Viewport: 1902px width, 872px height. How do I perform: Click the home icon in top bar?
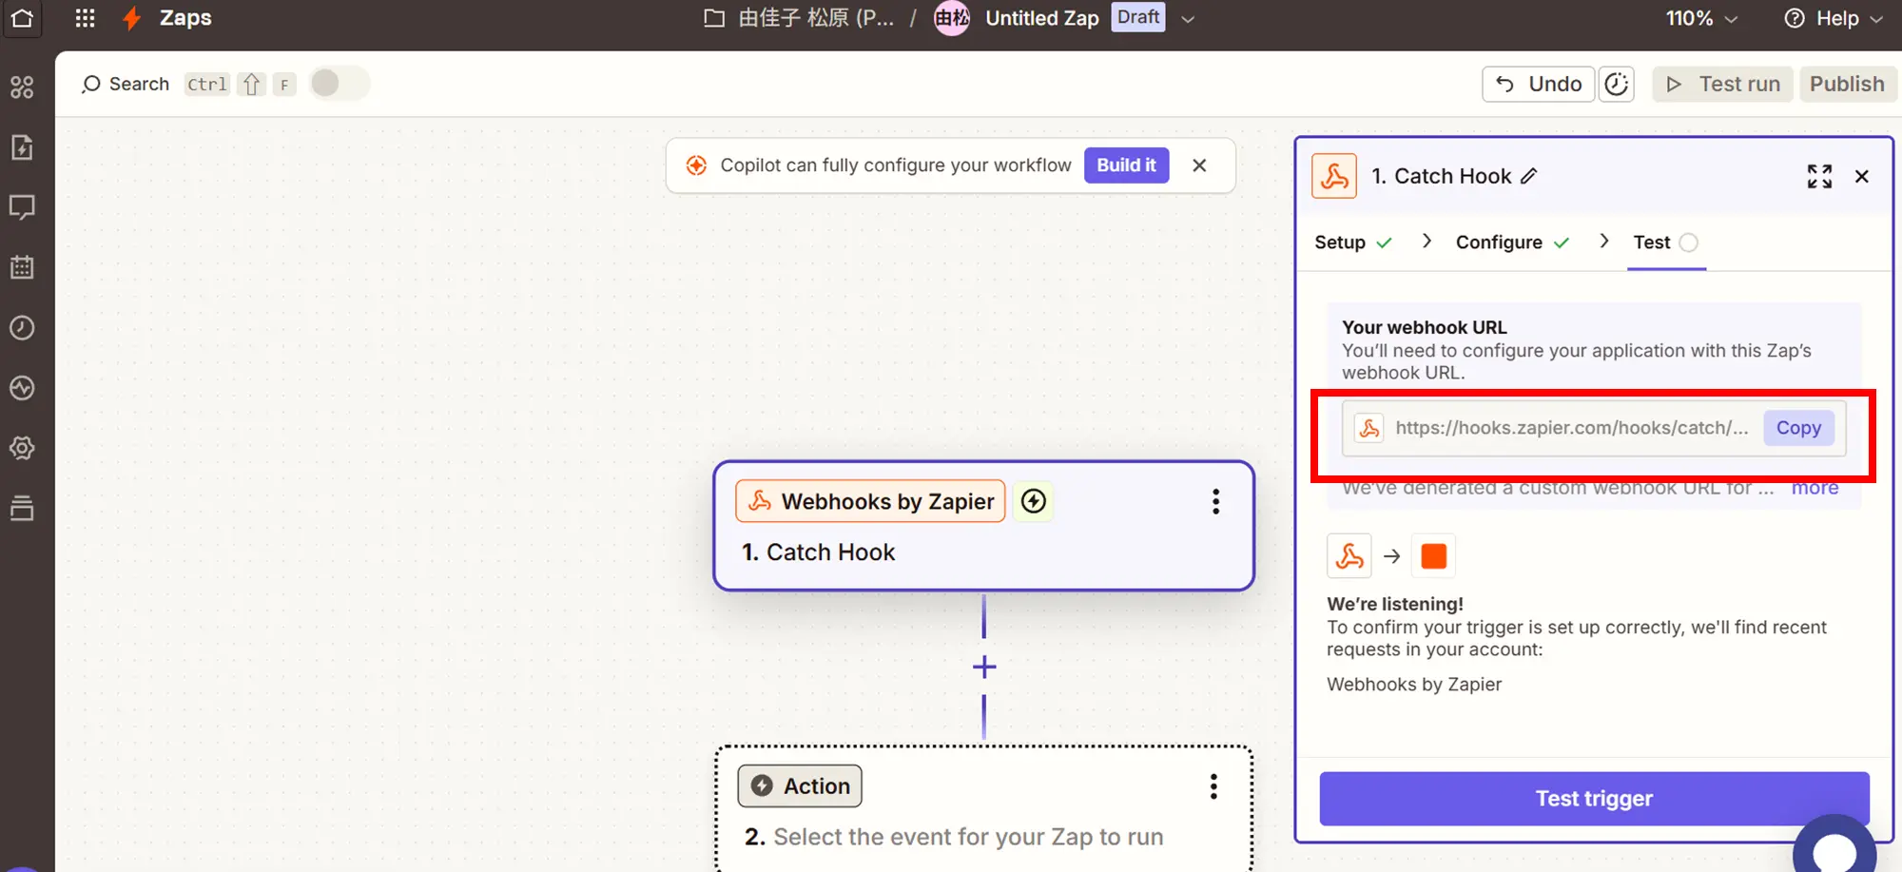[22, 18]
